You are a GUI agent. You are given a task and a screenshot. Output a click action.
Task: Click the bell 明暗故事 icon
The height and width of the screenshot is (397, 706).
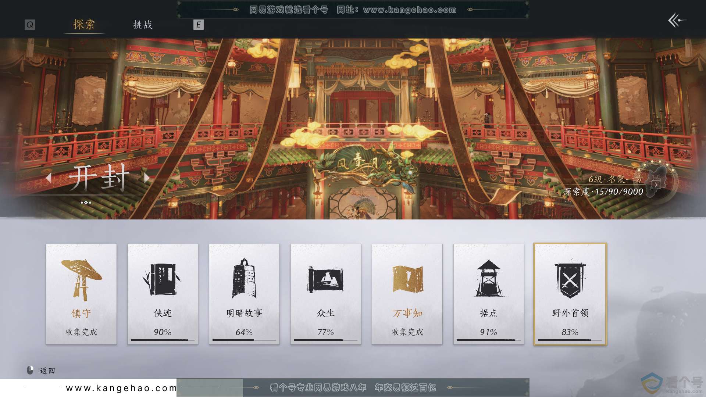click(244, 278)
